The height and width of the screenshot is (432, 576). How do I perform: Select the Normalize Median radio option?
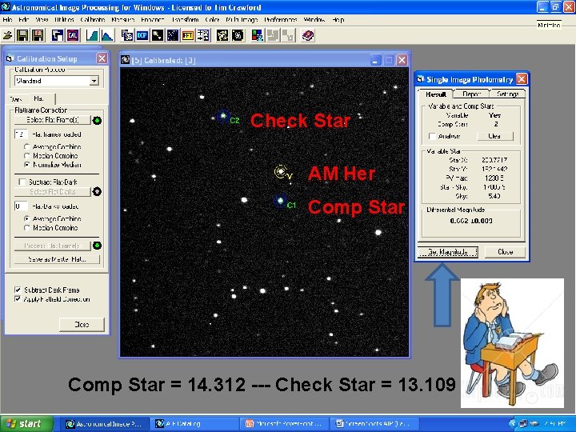pos(27,165)
